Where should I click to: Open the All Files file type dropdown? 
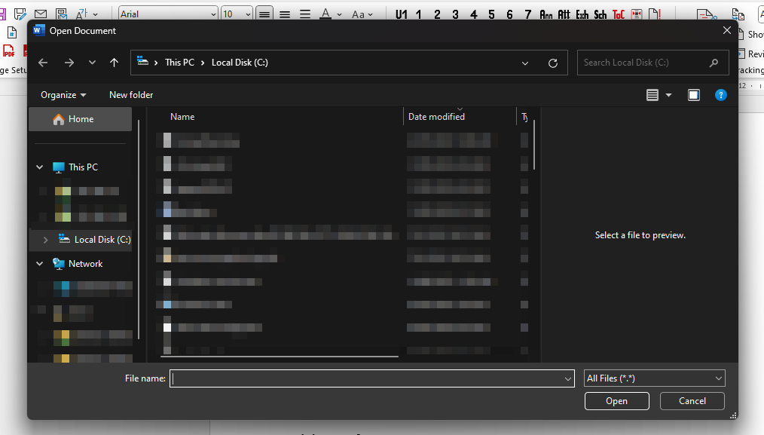click(x=653, y=378)
